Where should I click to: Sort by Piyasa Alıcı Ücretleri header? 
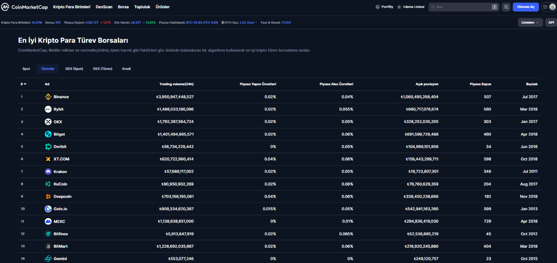pyautogui.click(x=337, y=84)
